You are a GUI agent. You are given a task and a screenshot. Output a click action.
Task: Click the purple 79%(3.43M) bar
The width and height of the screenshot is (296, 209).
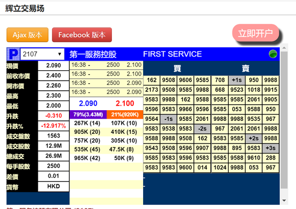pyautogui.click(x=88, y=114)
